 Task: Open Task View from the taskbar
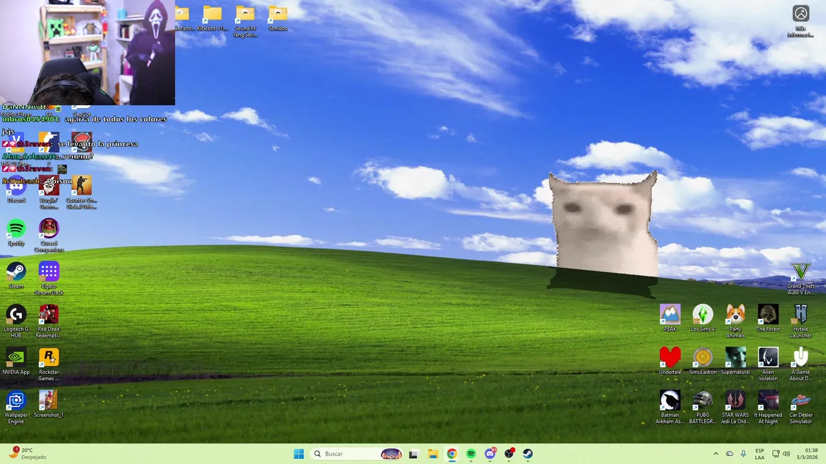click(413, 454)
